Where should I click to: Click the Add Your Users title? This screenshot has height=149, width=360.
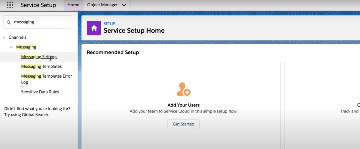184,105
